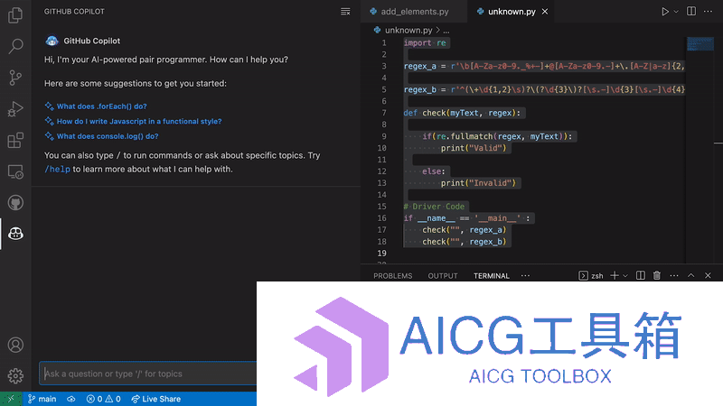
Task: Focus the 'Ask a question' chat input
Action: [148, 374]
